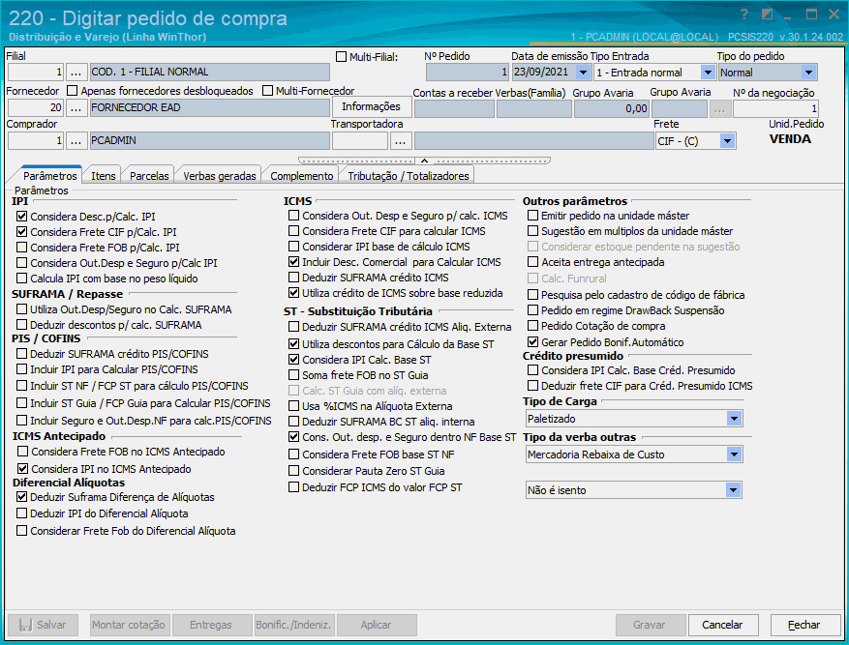Open Comprador lookup ellipsis button
This screenshot has height=645, width=849.
[x=76, y=140]
